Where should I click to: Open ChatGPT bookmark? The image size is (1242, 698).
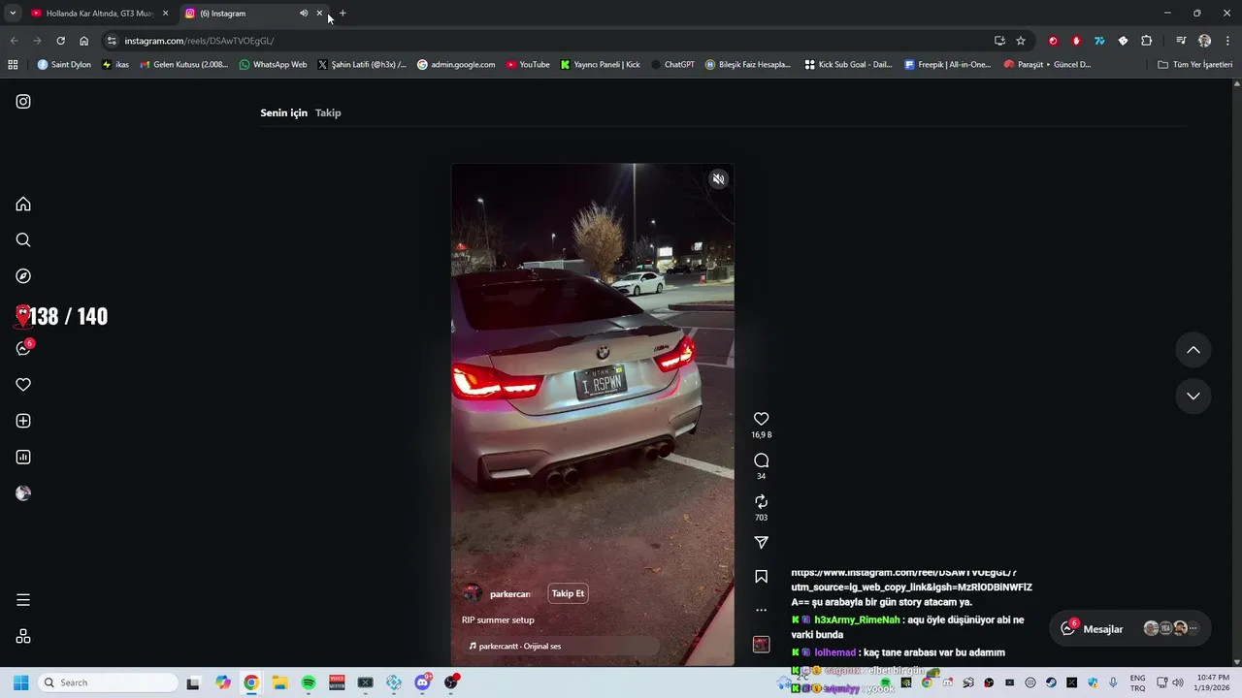coord(672,65)
